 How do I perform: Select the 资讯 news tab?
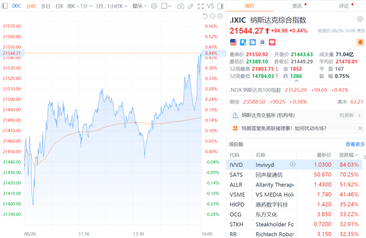click(297, 6)
